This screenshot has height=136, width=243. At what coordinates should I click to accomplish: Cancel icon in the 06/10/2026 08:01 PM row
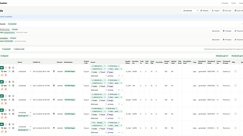pyautogui.click(x=6, y=68)
